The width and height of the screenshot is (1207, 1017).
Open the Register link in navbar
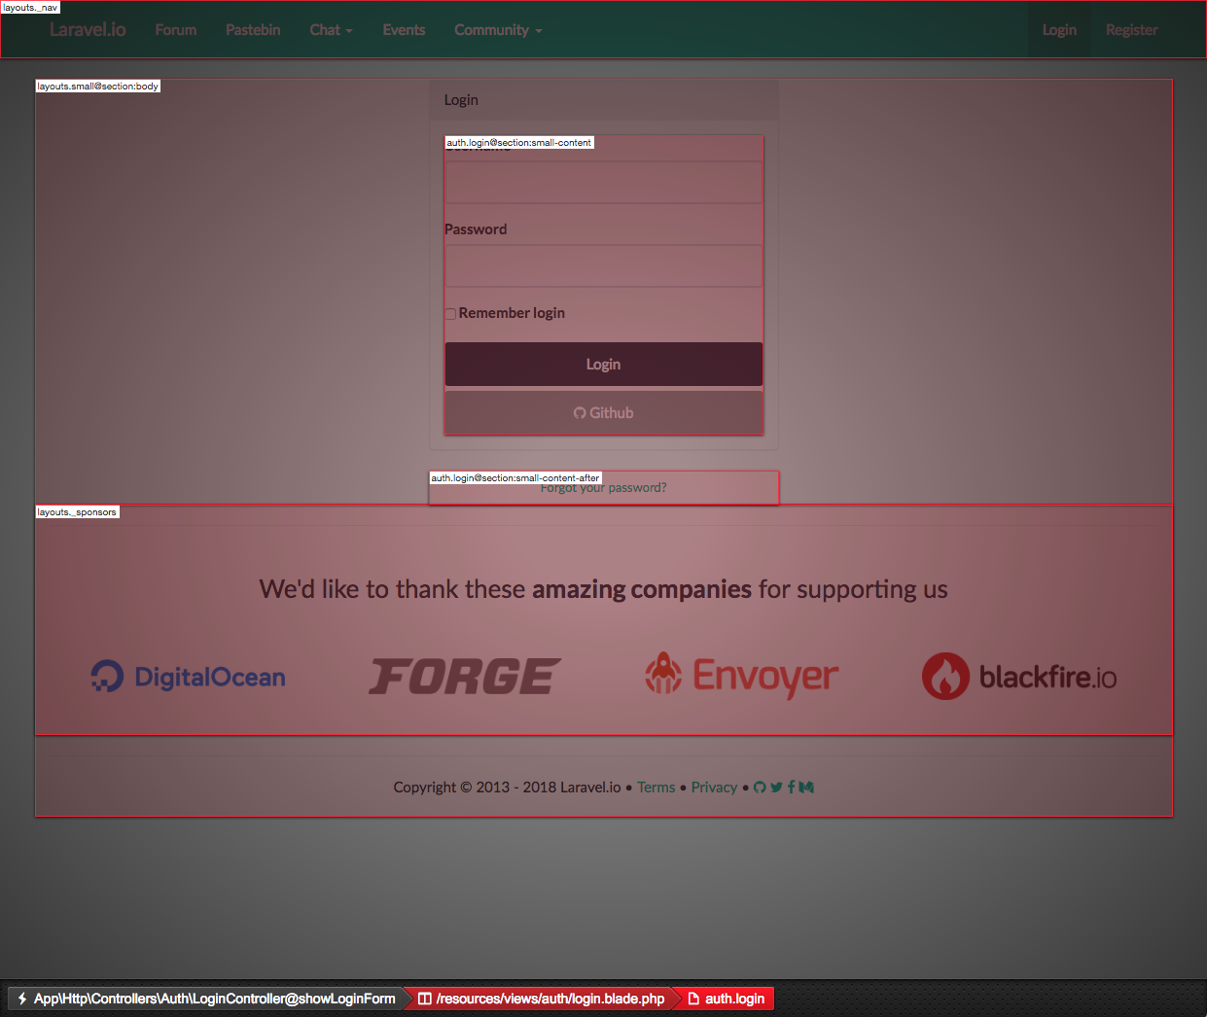[x=1131, y=30]
